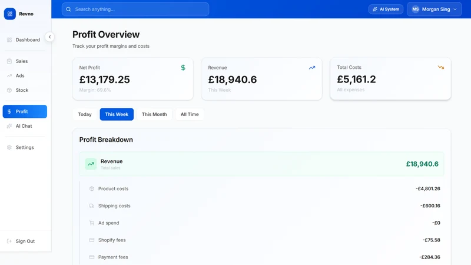The width and height of the screenshot is (471, 265).
Task: Open the AI System button
Action: pyautogui.click(x=386, y=9)
